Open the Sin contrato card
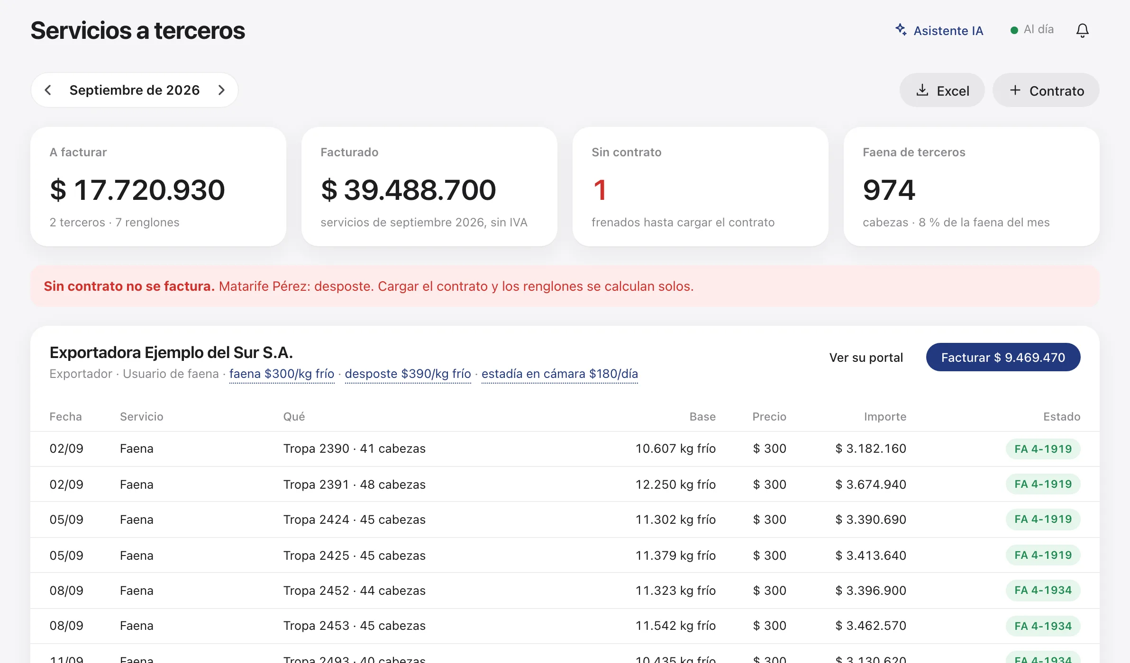The height and width of the screenshot is (663, 1130). 701,187
